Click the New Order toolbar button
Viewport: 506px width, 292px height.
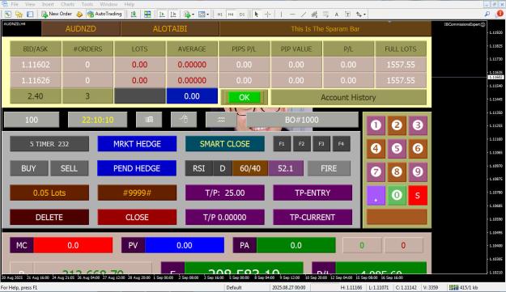pos(57,15)
